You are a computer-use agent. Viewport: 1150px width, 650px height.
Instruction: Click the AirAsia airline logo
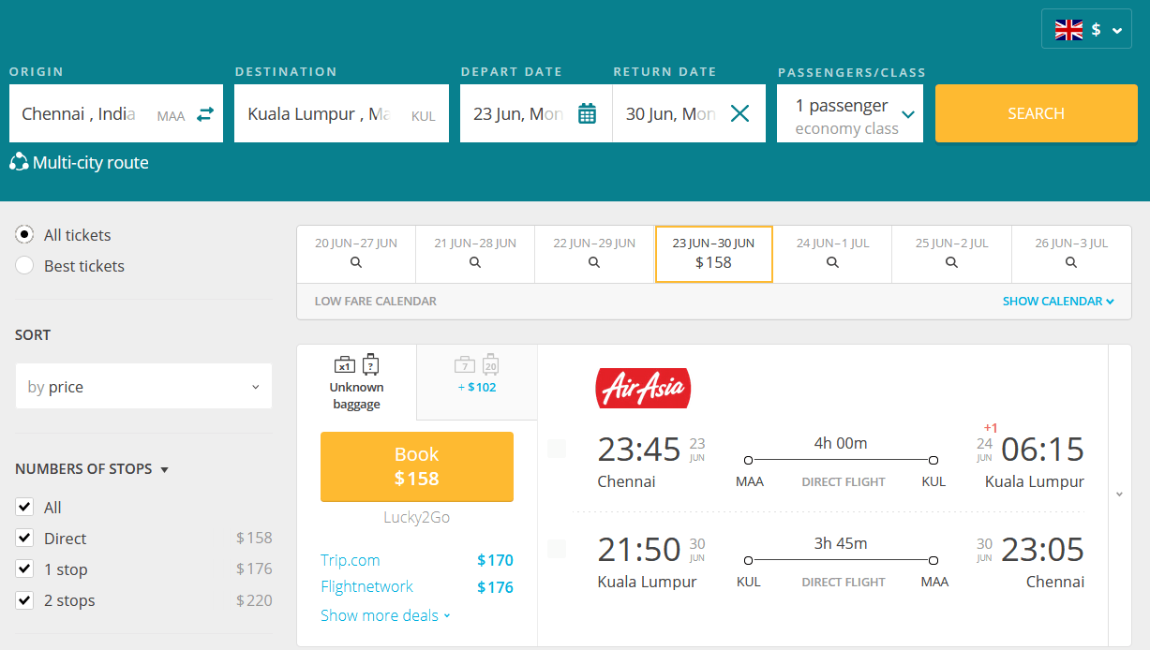643,388
